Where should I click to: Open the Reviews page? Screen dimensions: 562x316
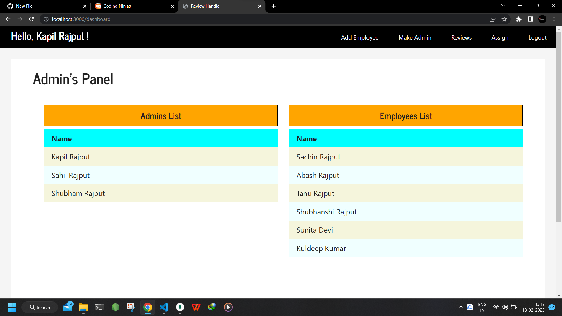[x=461, y=37]
